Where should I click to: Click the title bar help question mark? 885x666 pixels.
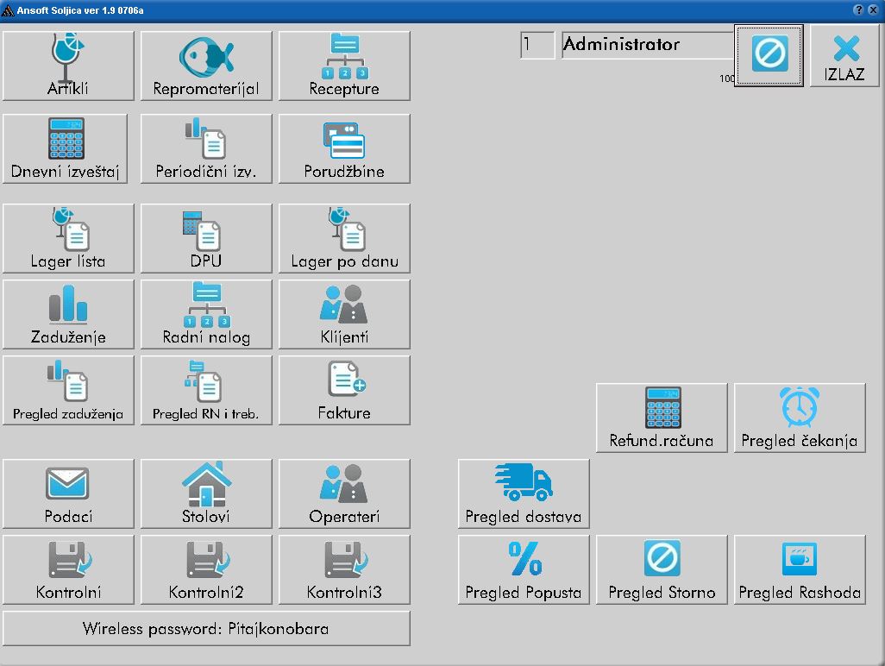[x=859, y=9]
